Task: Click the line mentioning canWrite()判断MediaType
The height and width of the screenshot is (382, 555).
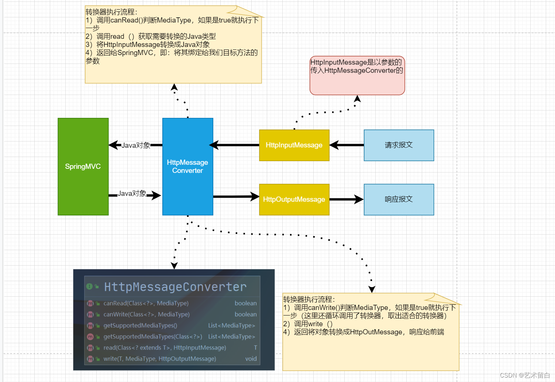Action: (369, 308)
